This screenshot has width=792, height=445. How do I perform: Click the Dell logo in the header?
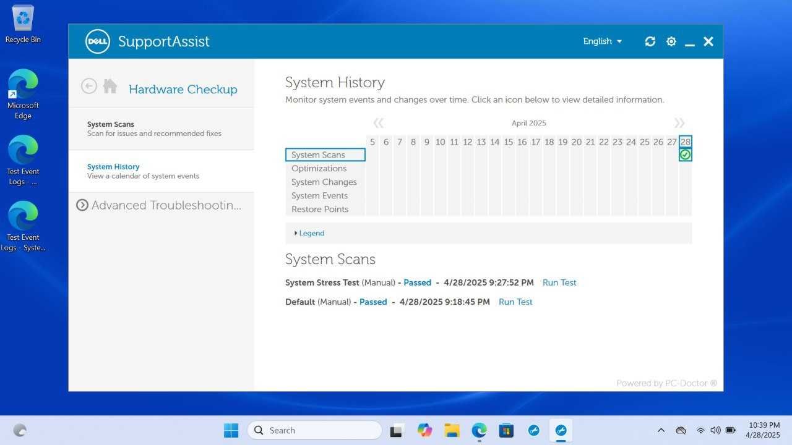pos(98,41)
